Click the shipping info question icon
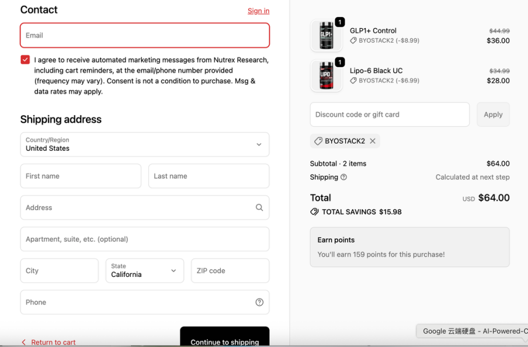This screenshot has height=347, width=528. [343, 177]
